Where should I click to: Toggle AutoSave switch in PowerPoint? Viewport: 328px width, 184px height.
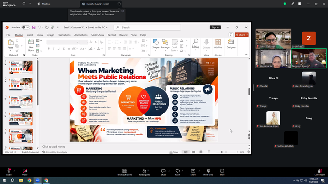click(26, 27)
